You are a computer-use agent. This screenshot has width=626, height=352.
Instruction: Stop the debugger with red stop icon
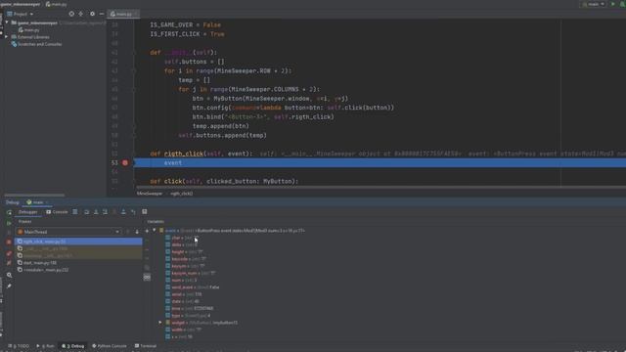(x=9, y=242)
